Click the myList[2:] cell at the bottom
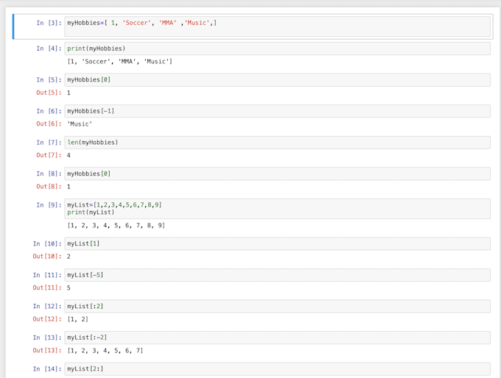 point(277,368)
